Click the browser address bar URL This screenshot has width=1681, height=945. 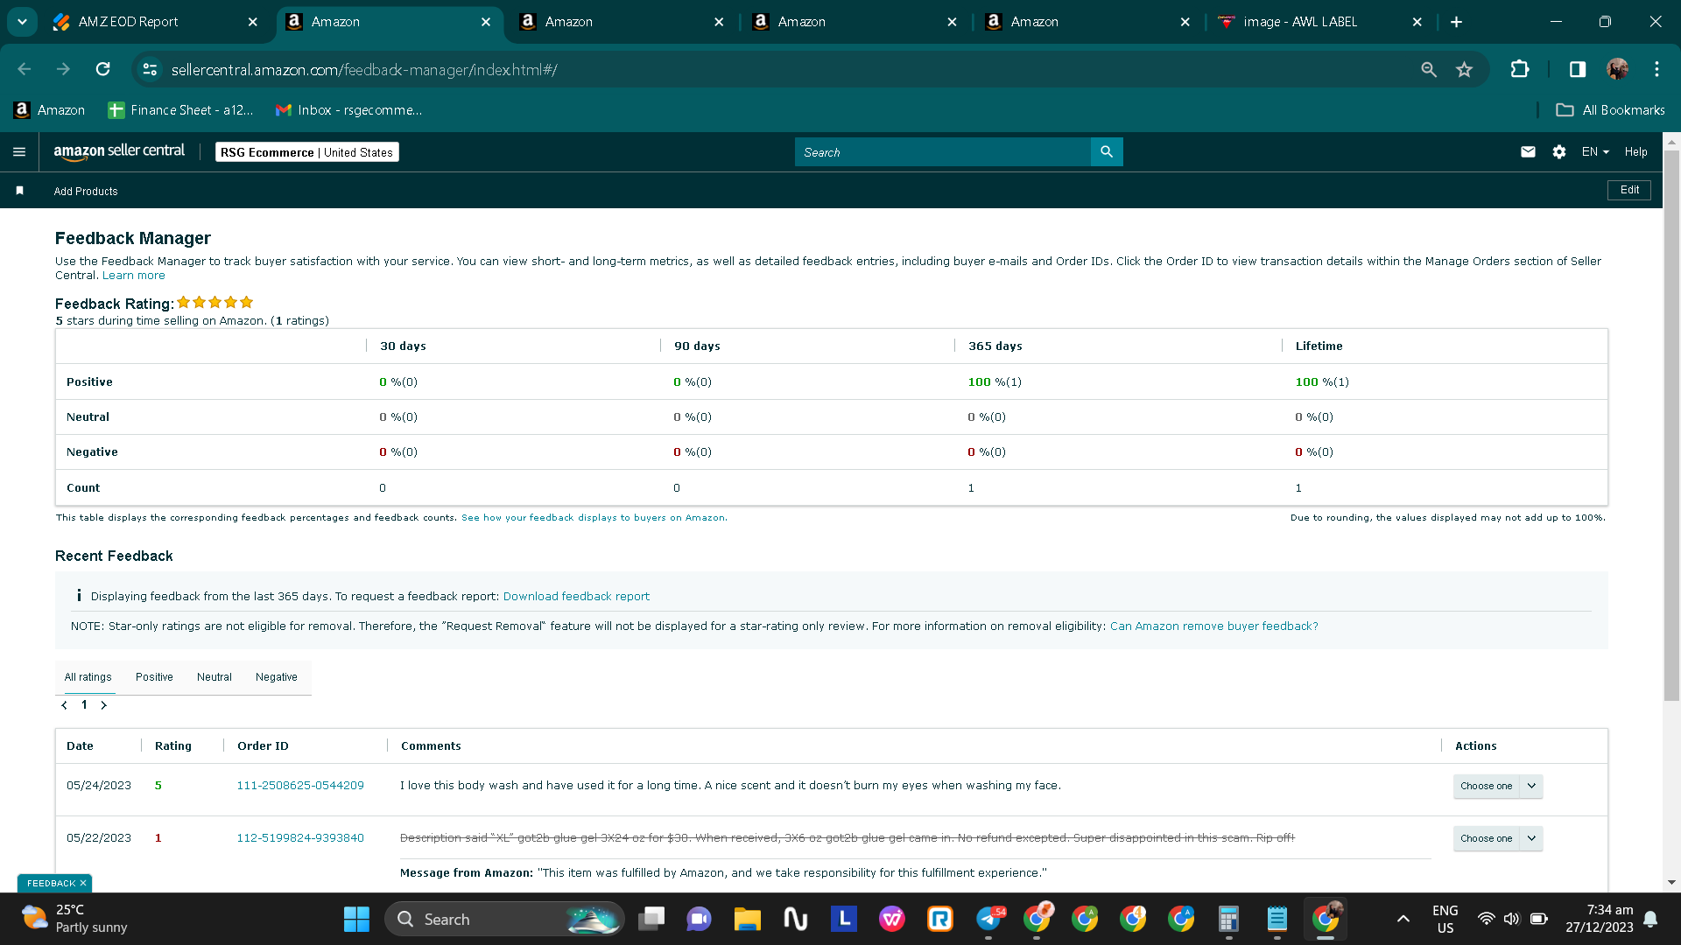(x=364, y=70)
